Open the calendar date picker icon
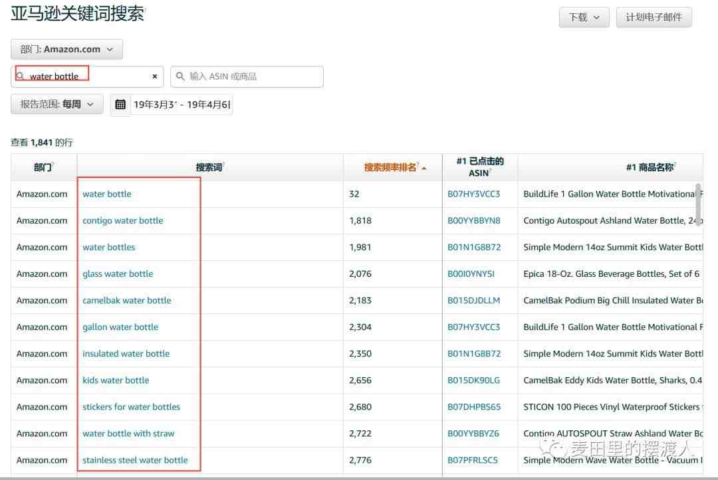The width and height of the screenshot is (718, 480). pos(120,104)
